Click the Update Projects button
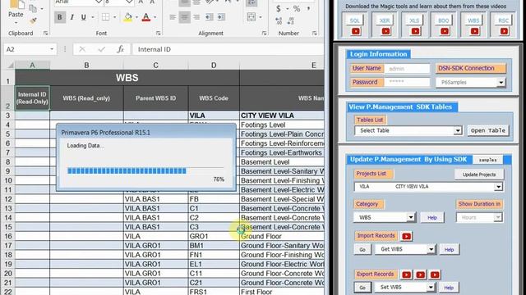 479,175
